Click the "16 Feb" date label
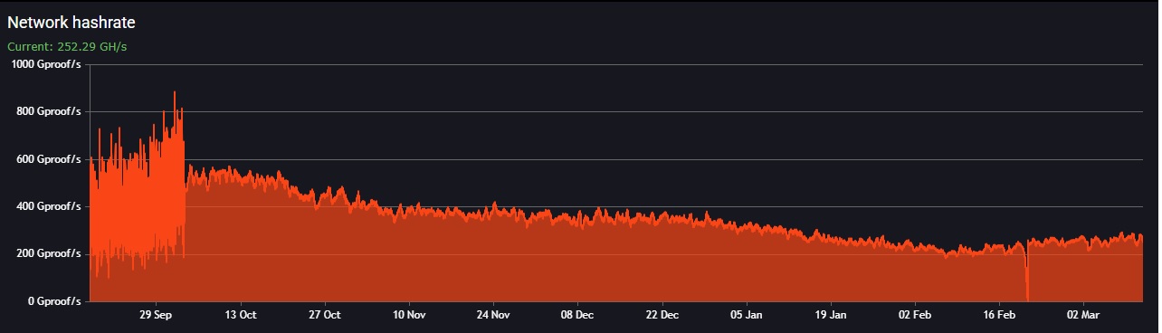The width and height of the screenshot is (1162, 333). pyautogui.click(x=998, y=315)
